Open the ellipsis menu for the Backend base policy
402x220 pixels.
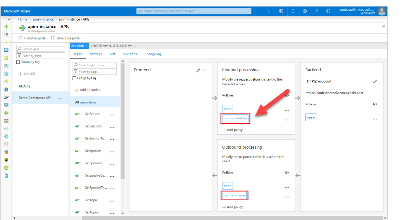click(x=375, y=119)
